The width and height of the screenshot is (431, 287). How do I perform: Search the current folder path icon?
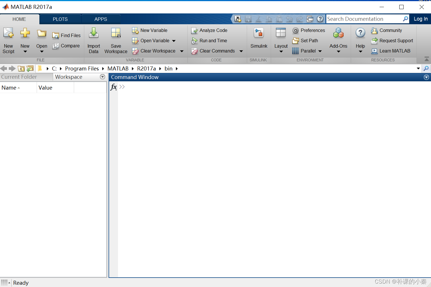click(x=426, y=68)
